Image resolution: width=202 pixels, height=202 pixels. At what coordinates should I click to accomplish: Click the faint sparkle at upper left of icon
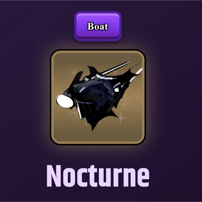point(74,72)
